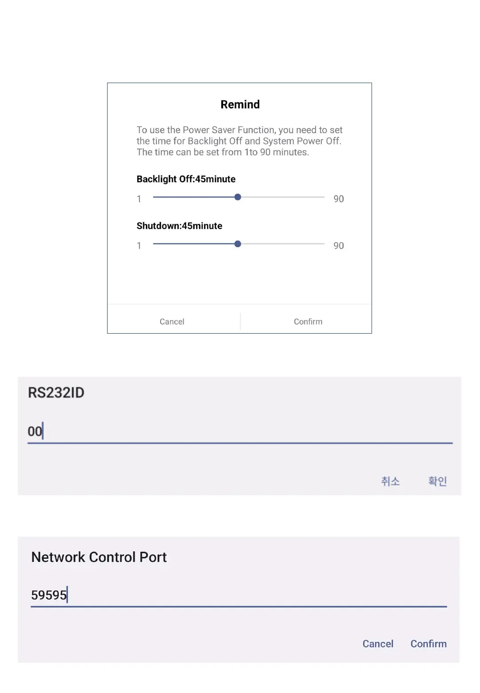Click the Backlight Off slider handle
This screenshot has height=693, width=480.
[238, 197]
